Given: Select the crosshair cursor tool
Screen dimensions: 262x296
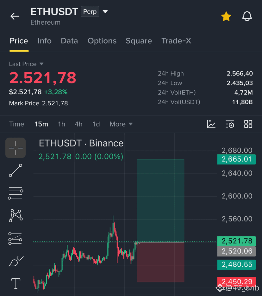Looking at the screenshot, I should [16, 148].
